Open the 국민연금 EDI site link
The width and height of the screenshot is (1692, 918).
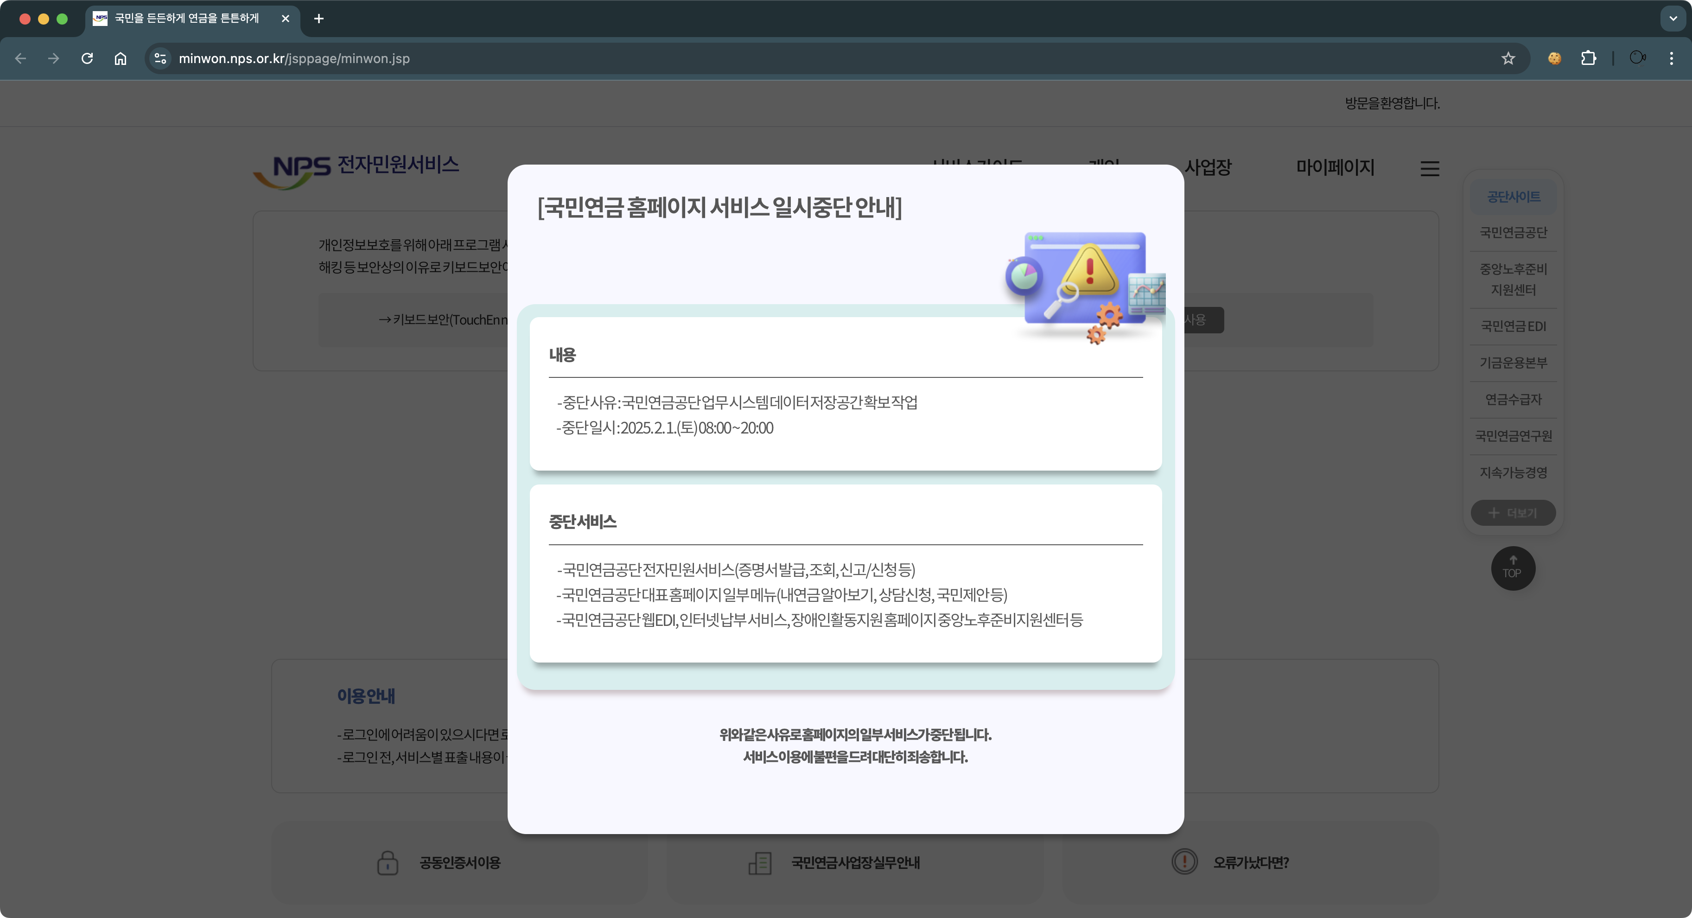(x=1513, y=326)
